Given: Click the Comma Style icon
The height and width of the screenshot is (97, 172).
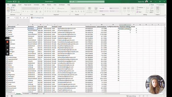Looking at the screenshot, I should [x=78, y=11].
